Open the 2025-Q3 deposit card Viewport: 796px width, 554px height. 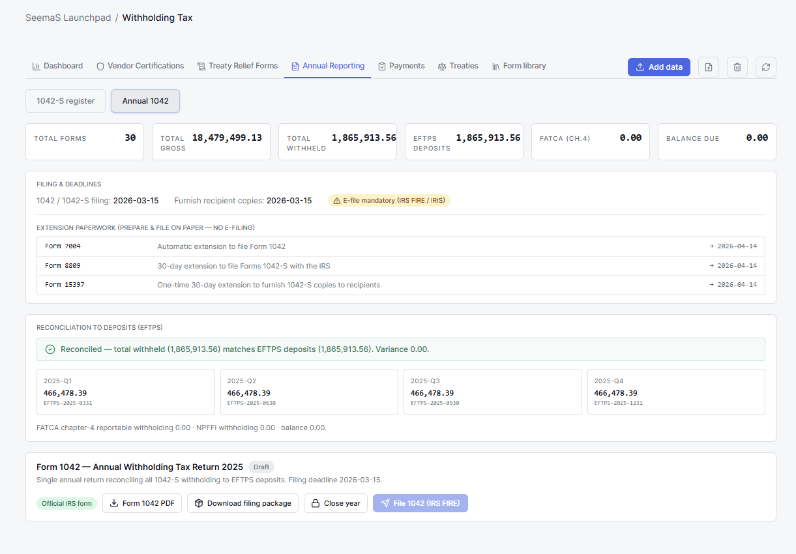point(493,392)
